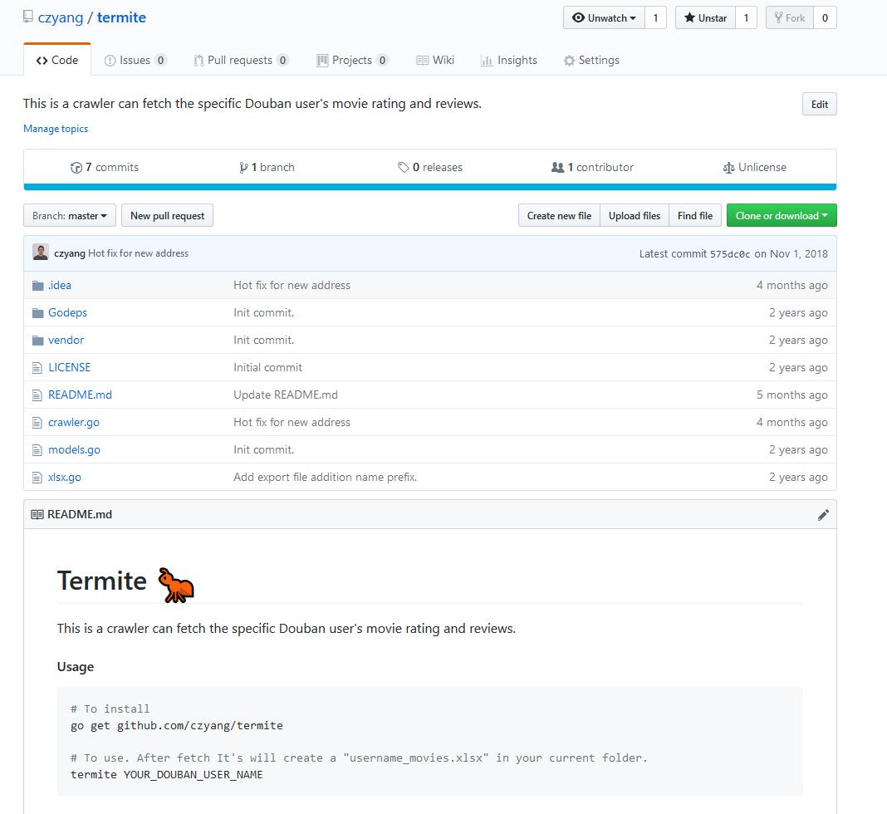The image size is (887, 814).
Task: Click the language bar under repository stats
Action: point(429,187)
